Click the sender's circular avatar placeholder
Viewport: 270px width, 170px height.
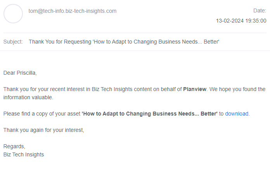coord(13,14)
